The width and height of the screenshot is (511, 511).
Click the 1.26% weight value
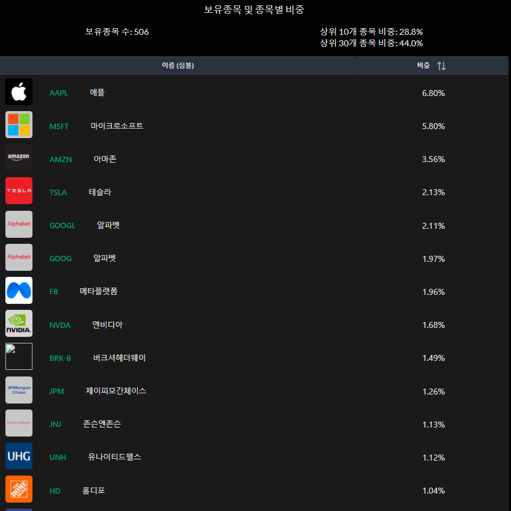coord(433,392)
